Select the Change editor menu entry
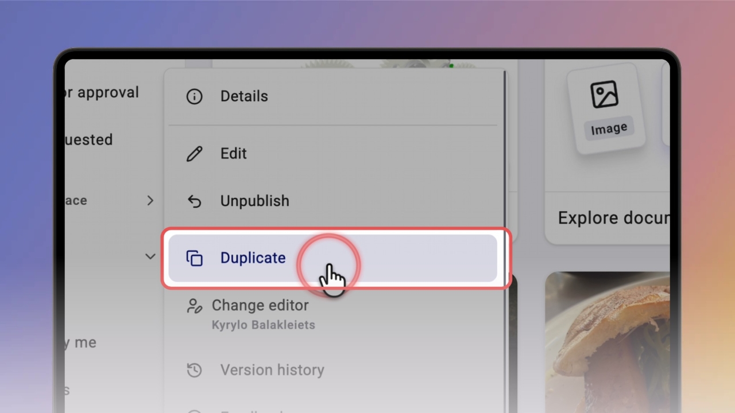This screenshot has height=413, width=735. [x=332, y=314]
